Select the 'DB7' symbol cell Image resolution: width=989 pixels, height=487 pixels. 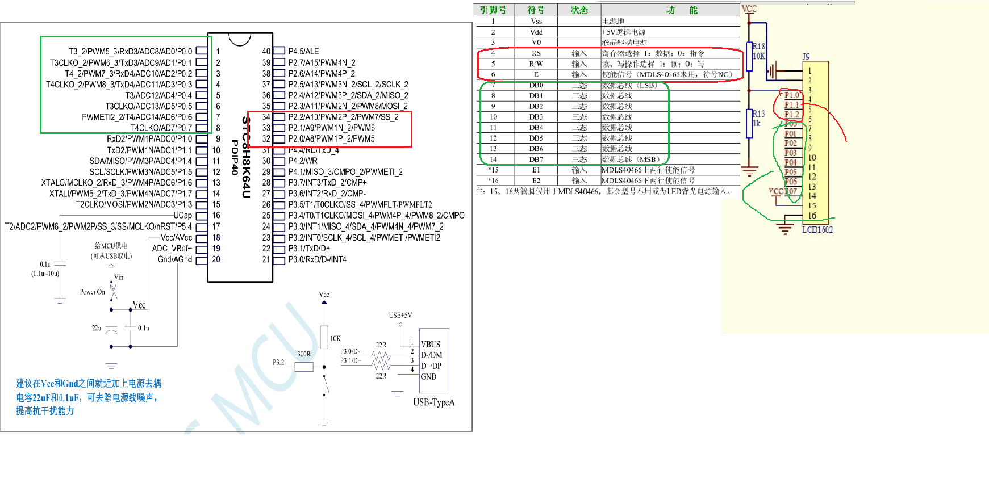[536, 159]
